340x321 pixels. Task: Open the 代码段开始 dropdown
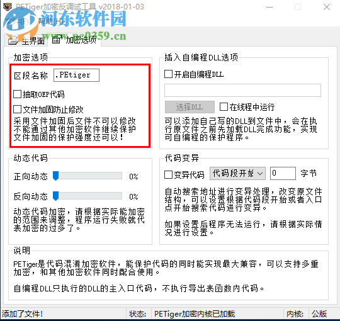[237, 173]
